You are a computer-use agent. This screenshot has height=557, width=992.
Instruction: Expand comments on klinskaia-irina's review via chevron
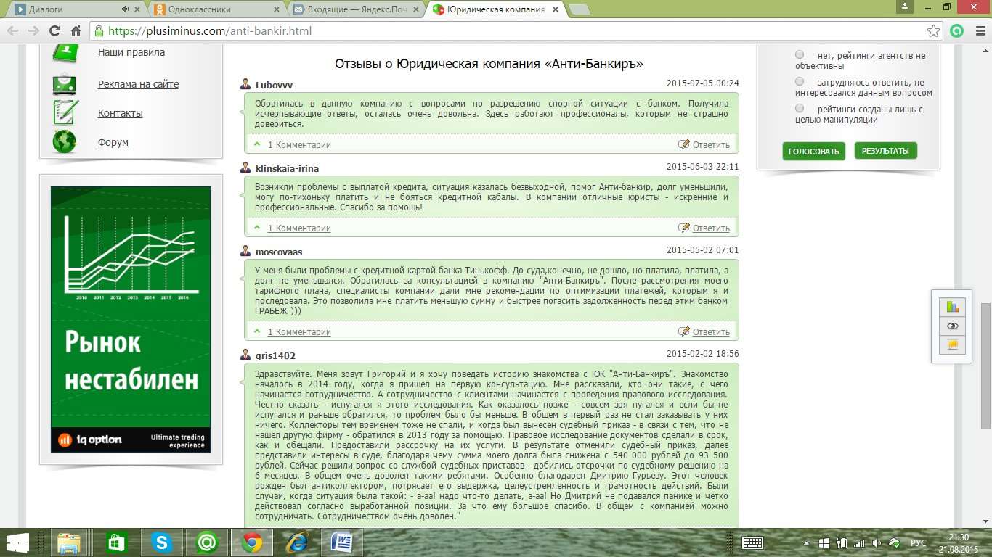(x=257, y=227)
